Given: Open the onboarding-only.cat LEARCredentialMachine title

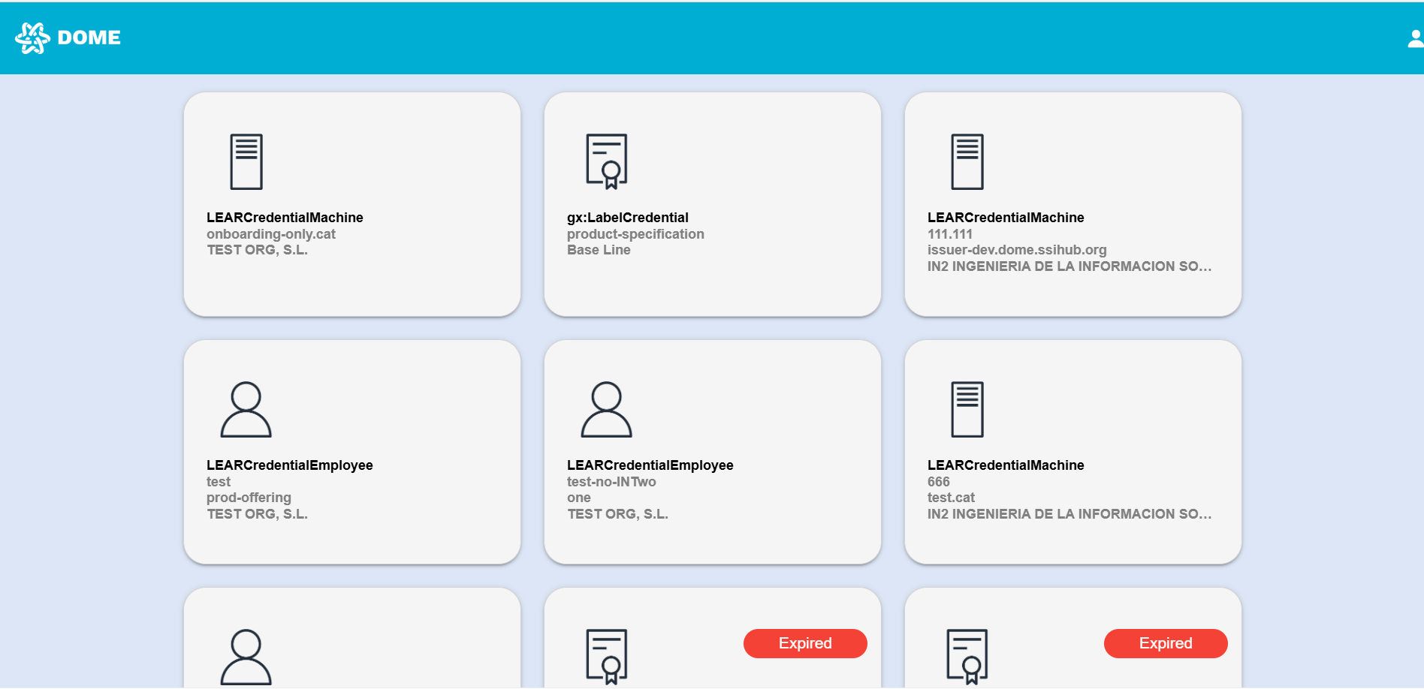Looking at the screenshot, I should (285, 218).
